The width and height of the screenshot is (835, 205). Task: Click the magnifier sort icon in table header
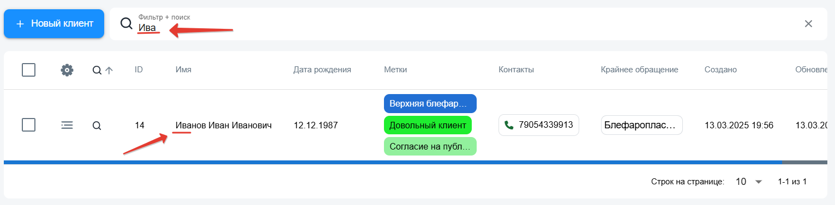(97, 70)
